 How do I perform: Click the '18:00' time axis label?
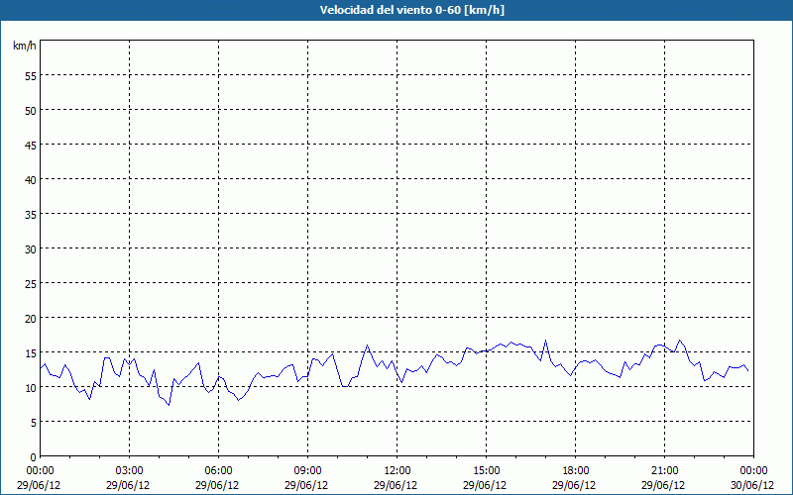tap(576, 471)
